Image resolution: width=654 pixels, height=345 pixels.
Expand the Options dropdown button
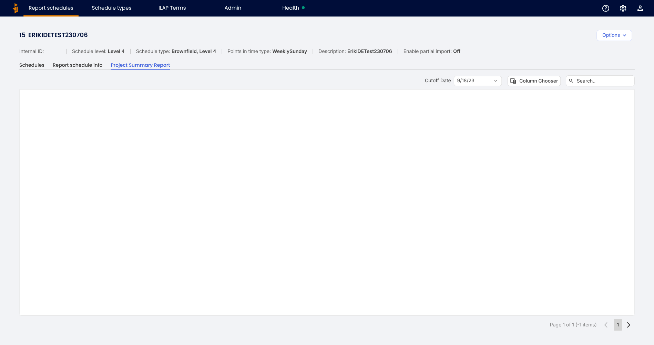coord(614,35)
